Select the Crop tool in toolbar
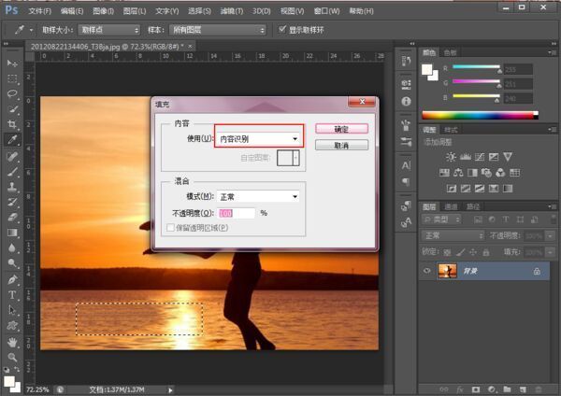The height and width of the screenshot is (396, 561). coord(12,124)
